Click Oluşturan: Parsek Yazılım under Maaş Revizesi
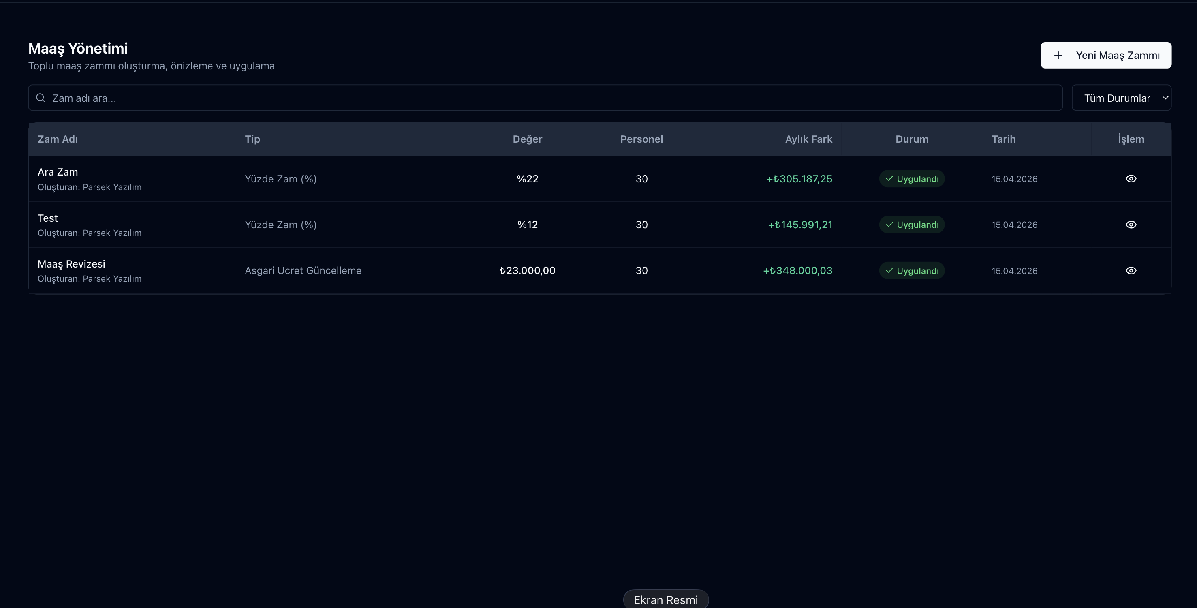The height and width of the screenshot is (608, 1197). [x=89, y=278]
